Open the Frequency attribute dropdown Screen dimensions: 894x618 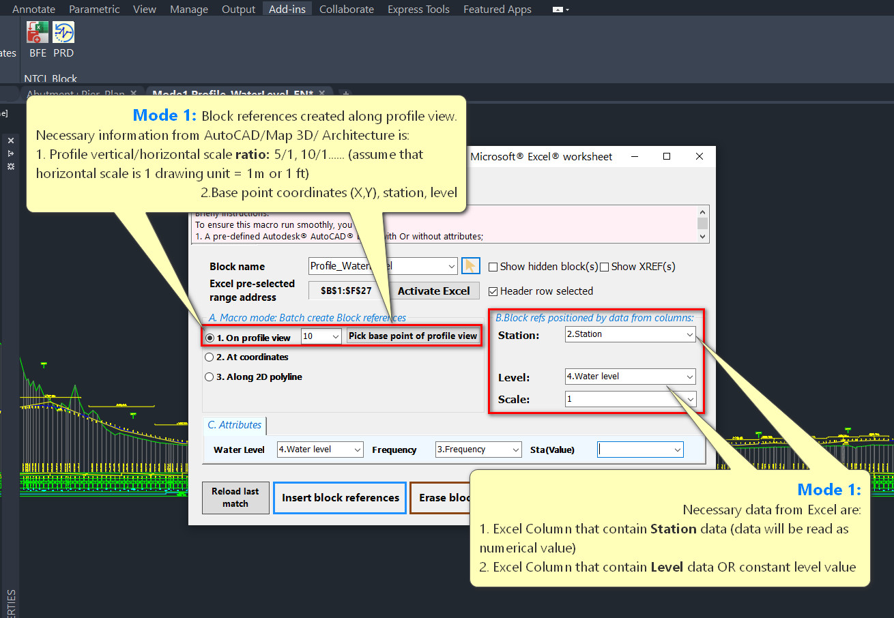point(515,450)
